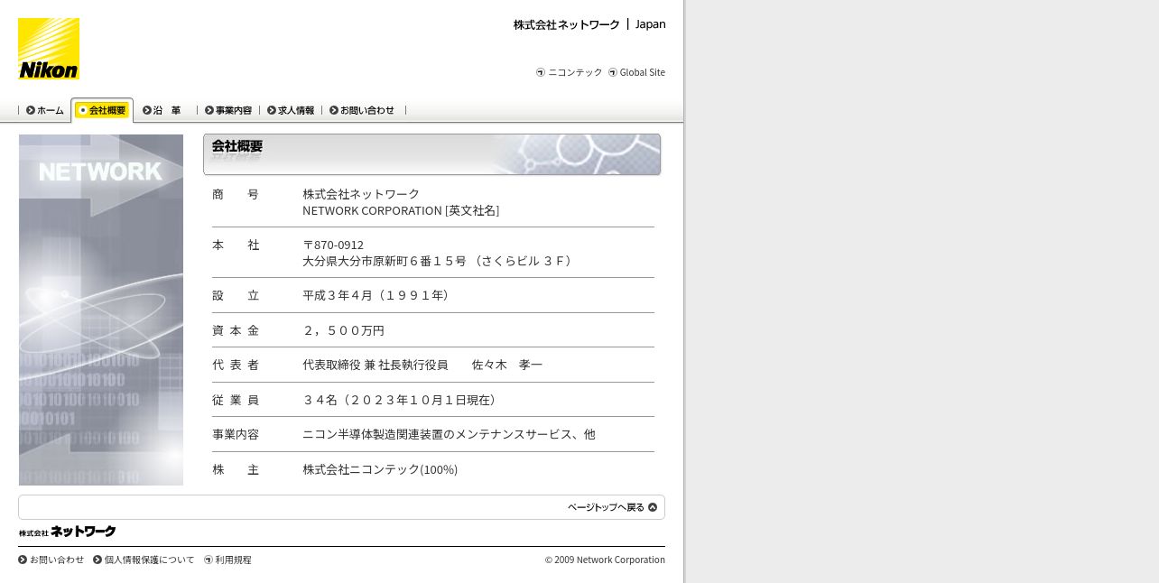Click the shareholder 株式会社ニコンテック(100%)
Viewport: 1159px width, 583px height.
380,469
